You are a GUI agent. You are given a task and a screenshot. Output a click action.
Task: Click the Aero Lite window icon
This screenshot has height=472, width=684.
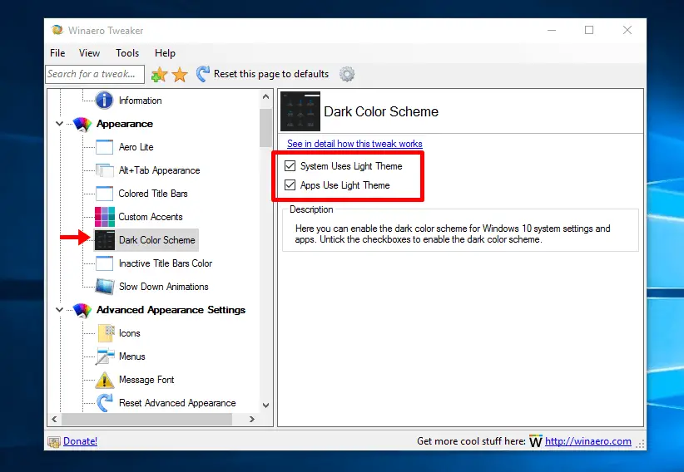[104, 147]
